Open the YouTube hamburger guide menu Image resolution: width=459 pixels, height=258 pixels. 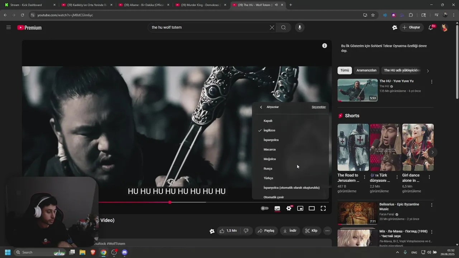[9, 28]
